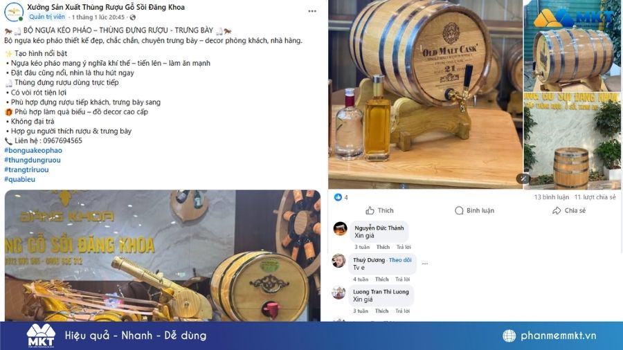Click the expand icon on barrel photo
The width and height of the screenshot is (623, 350).
coord(523,178)
